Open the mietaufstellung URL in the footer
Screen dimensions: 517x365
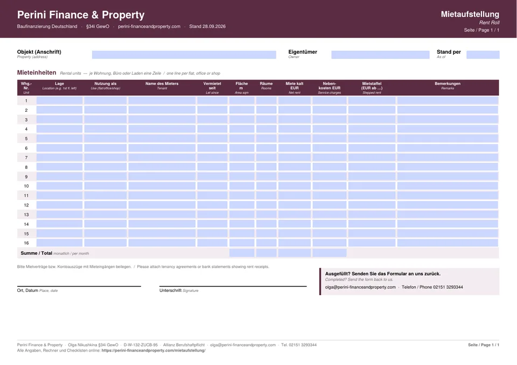pyautogui.click(x=153, y=350)
